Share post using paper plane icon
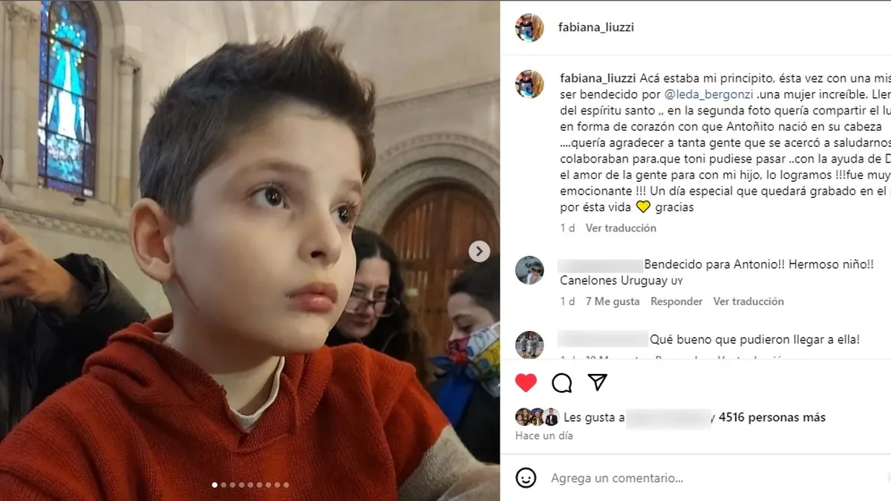This screenshot has height=501, width=891. pos(598,382)
